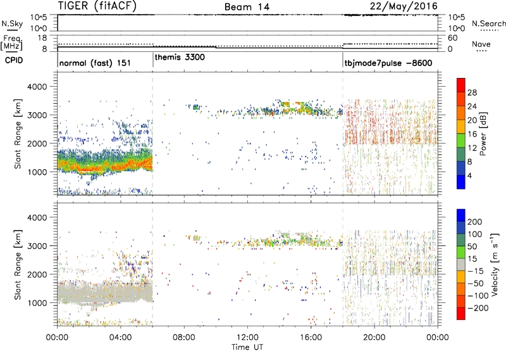The height and width of the screenshot is (351, 506).
Task: Select the 'normal (fast) 151' CPID label
Action: click(95, 63)
